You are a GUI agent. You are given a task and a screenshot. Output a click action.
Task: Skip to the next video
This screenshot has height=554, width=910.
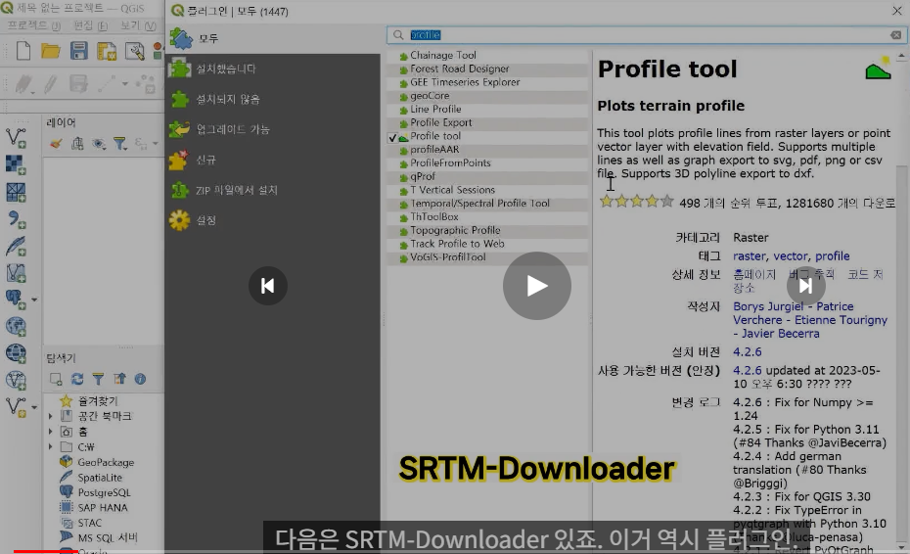[805, 286]
